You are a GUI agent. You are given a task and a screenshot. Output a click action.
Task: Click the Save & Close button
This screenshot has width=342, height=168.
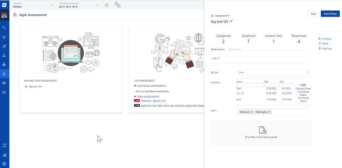(x=330, y=14)
